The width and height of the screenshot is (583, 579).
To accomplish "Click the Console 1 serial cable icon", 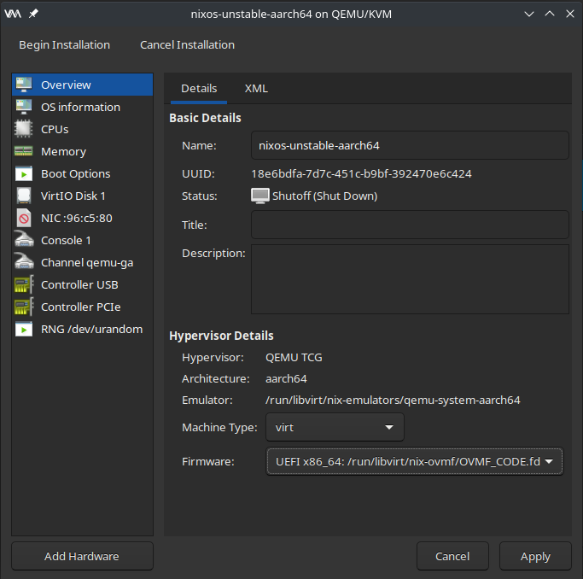I will click(24, 240).
